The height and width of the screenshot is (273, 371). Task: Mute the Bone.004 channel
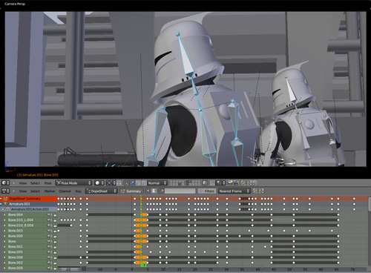[49, 214]
